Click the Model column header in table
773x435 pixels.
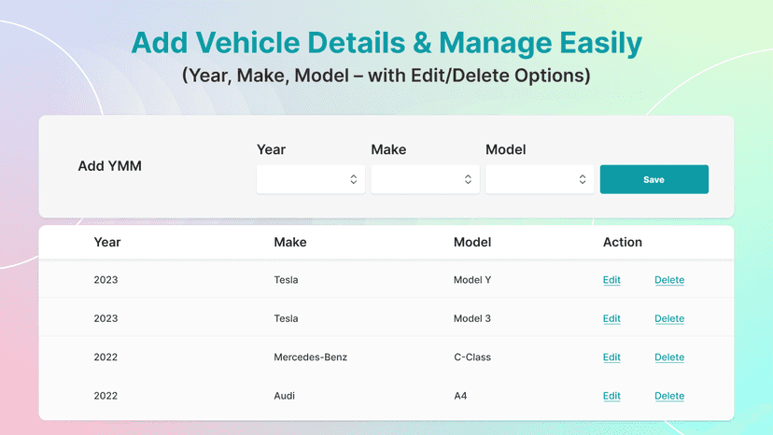(472, 242)
